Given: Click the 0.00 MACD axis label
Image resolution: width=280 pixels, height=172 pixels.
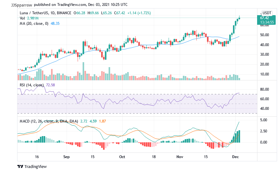Looking at the screenshot, I should click(264, 142).
